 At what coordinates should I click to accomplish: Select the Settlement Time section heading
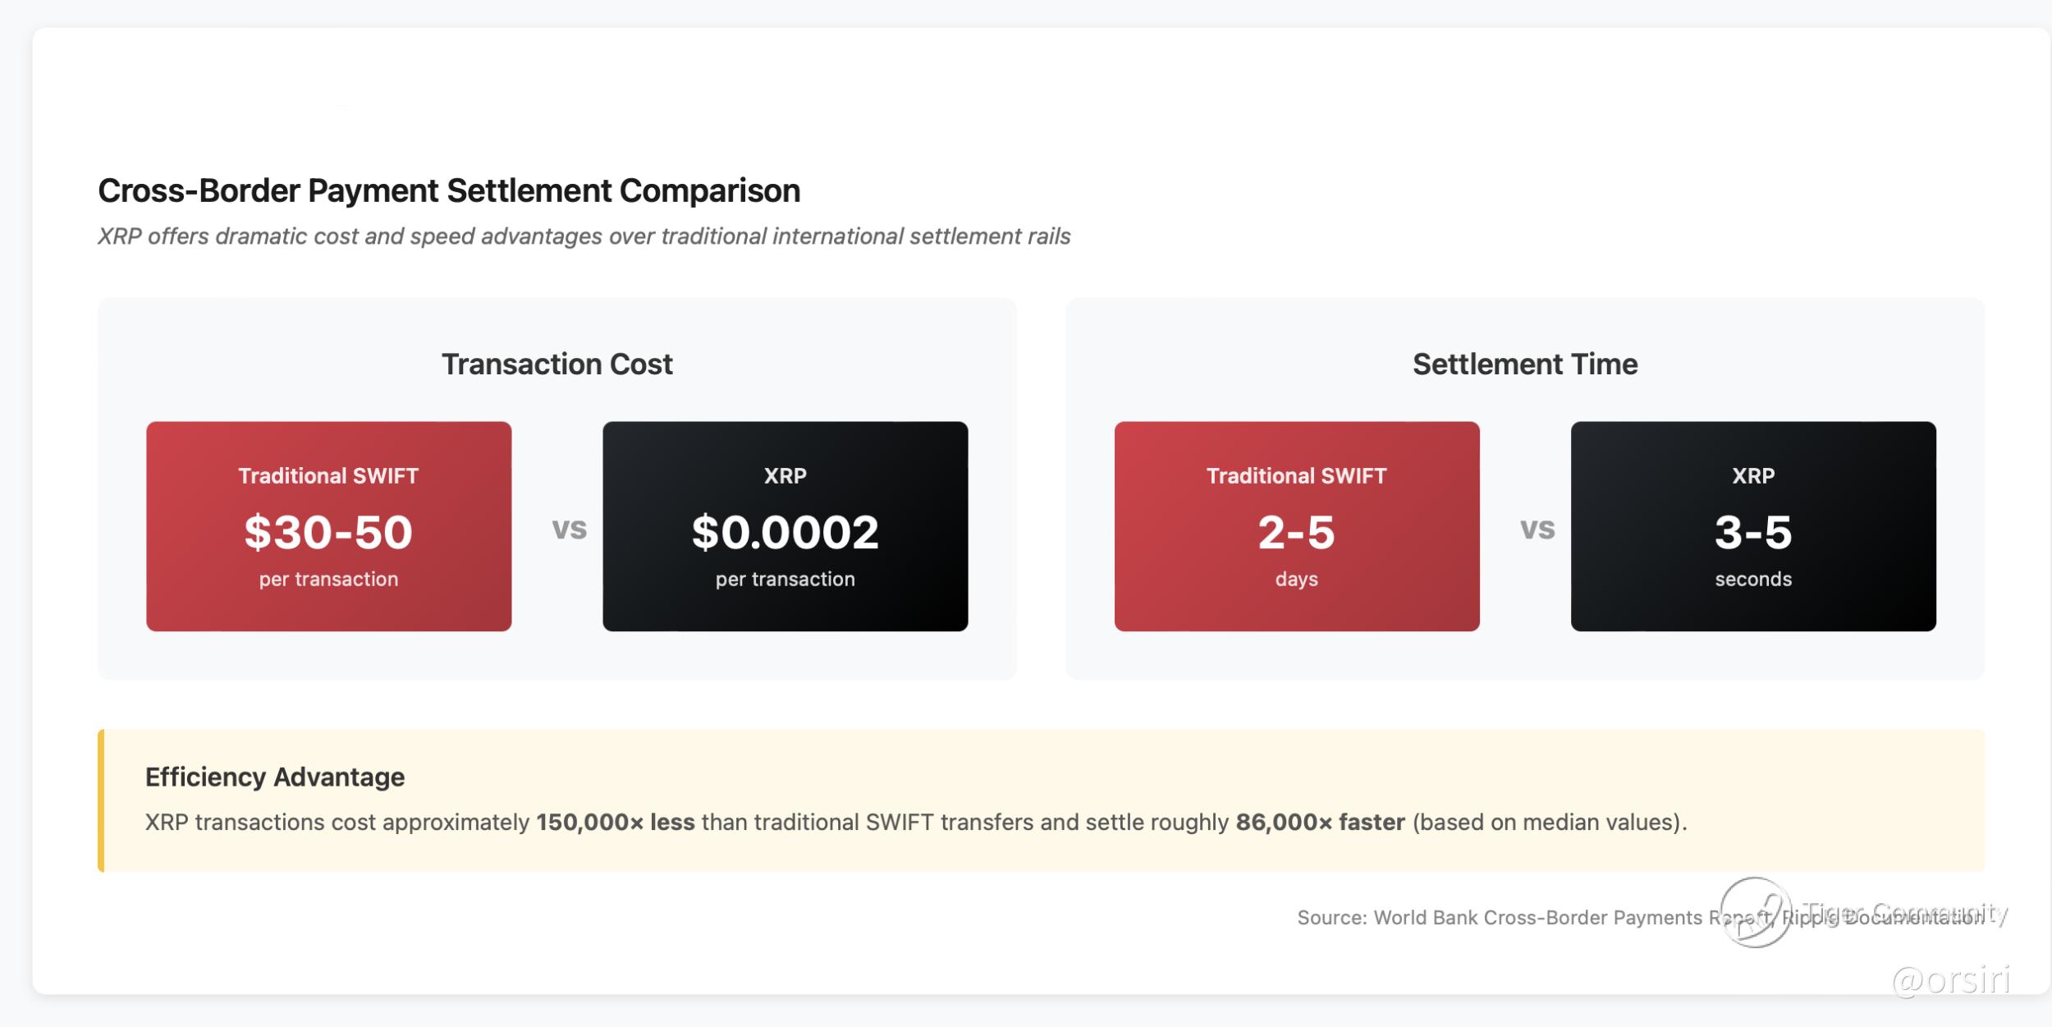coord(1524,364)
